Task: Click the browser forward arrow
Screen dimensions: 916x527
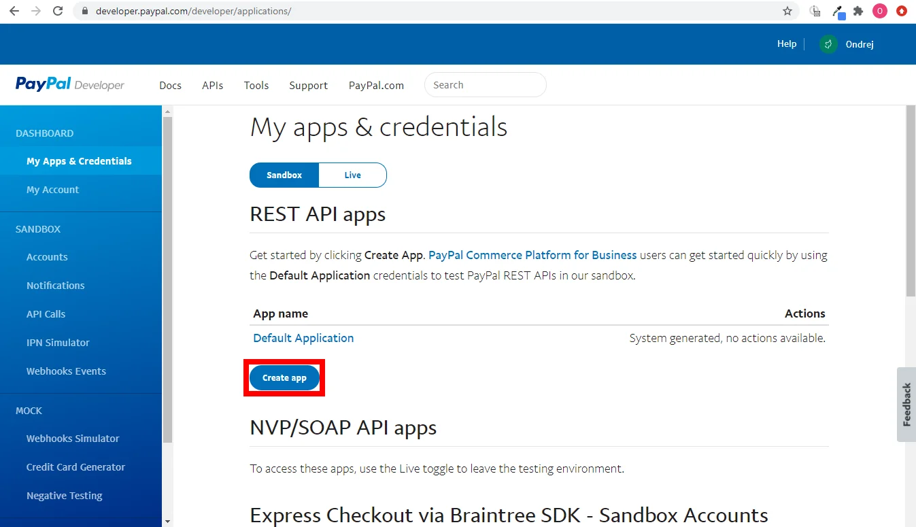Action: (35, 11)
